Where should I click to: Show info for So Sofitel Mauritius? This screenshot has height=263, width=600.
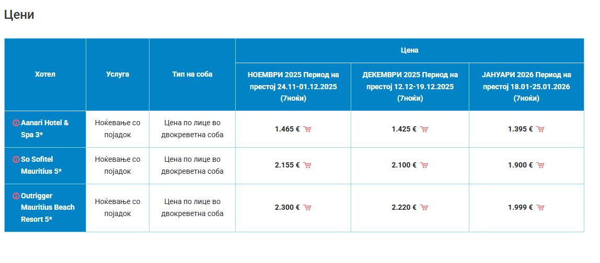16,160
